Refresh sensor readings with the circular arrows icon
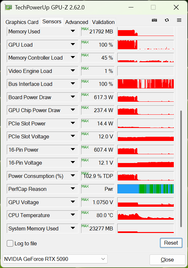 coord(167,20)
